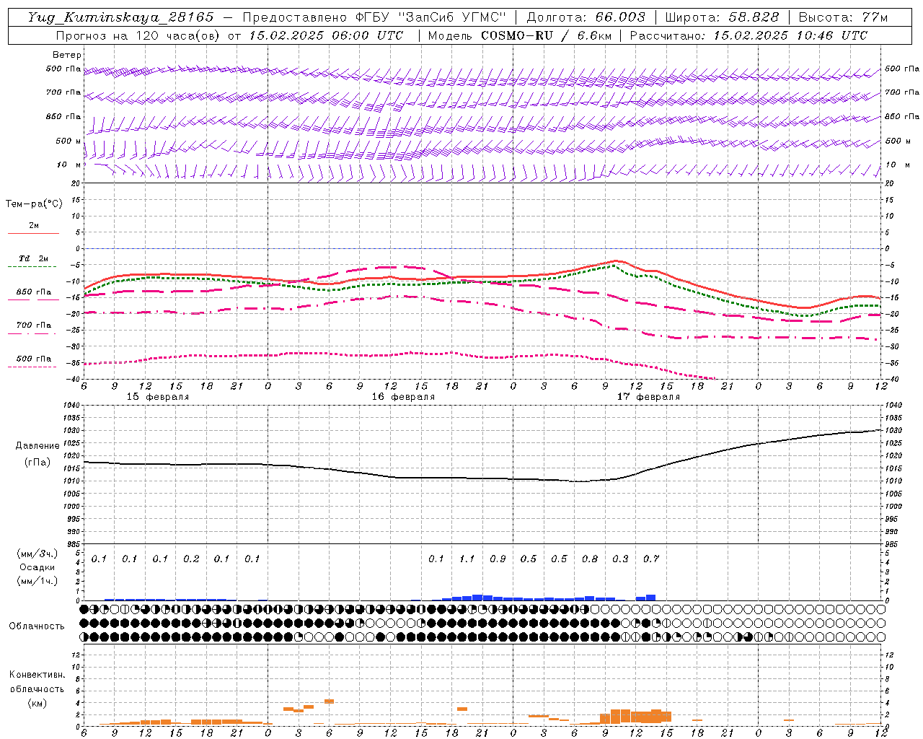Select the Осадки panel label
Screen dimensions: 923x739
[37, 568]
